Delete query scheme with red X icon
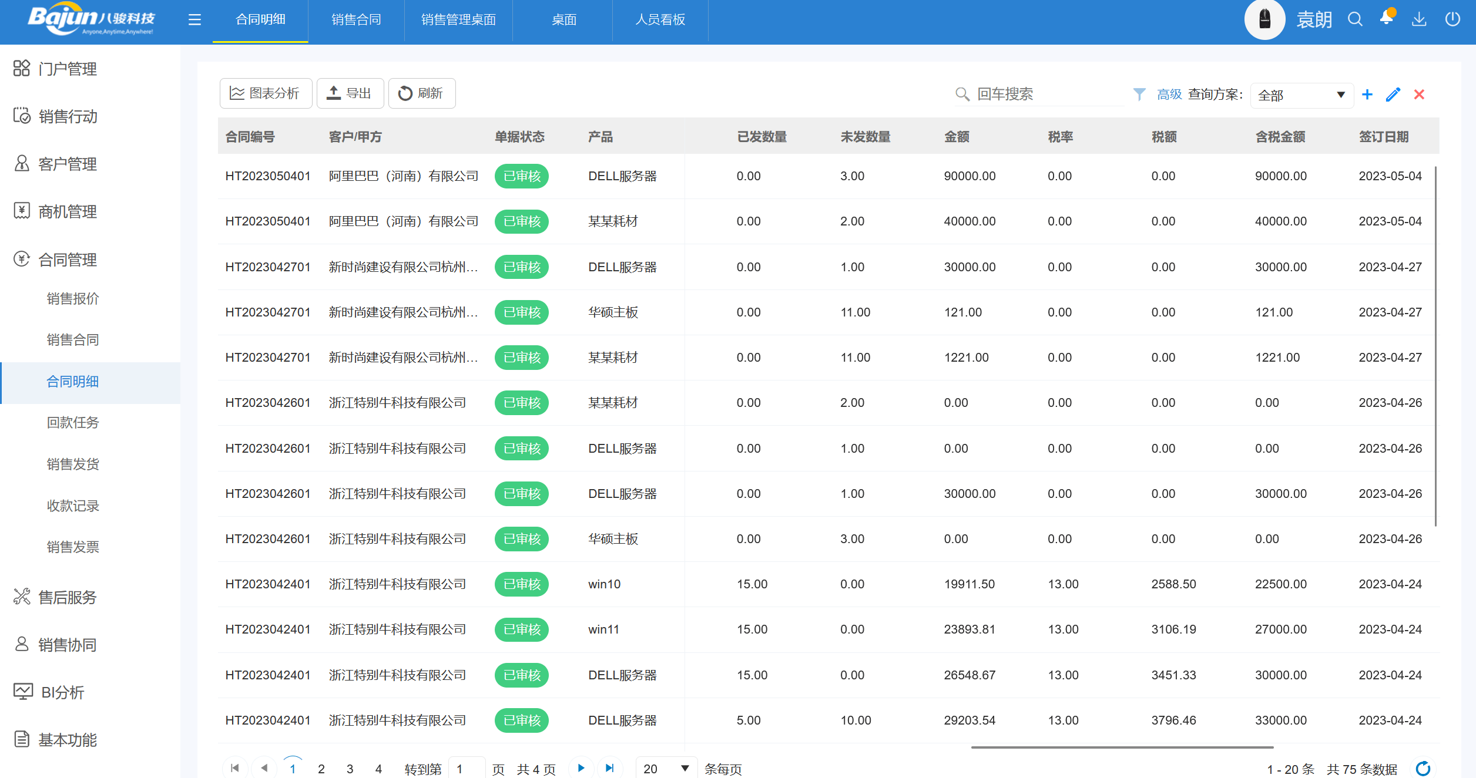Viewport: 1476px width, 778px height. click(x=1419, y=95)
